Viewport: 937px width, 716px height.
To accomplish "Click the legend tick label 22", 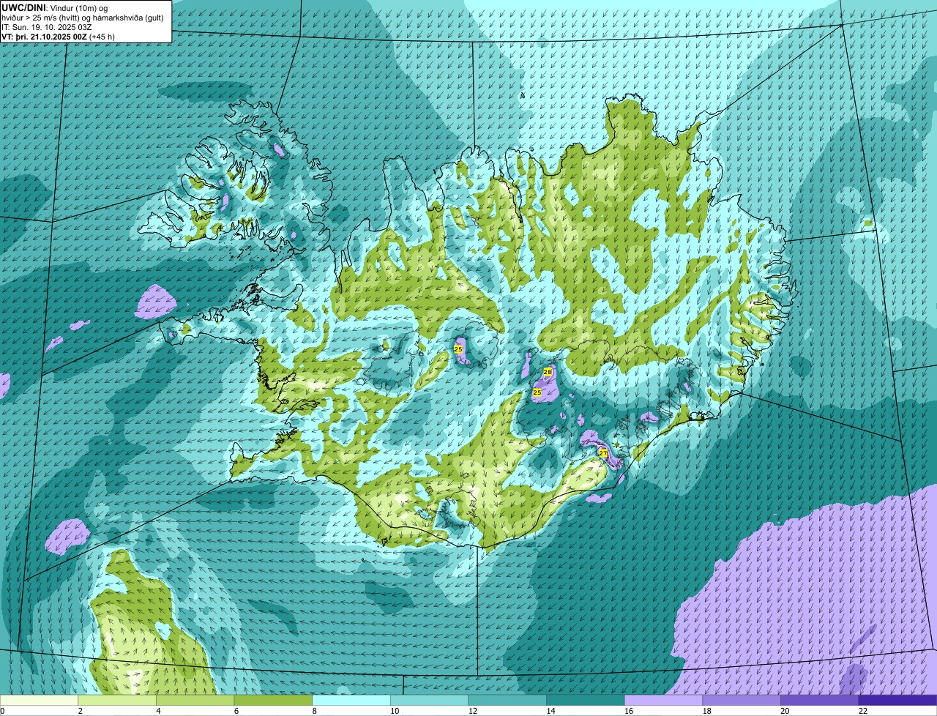I will [863, 711].
